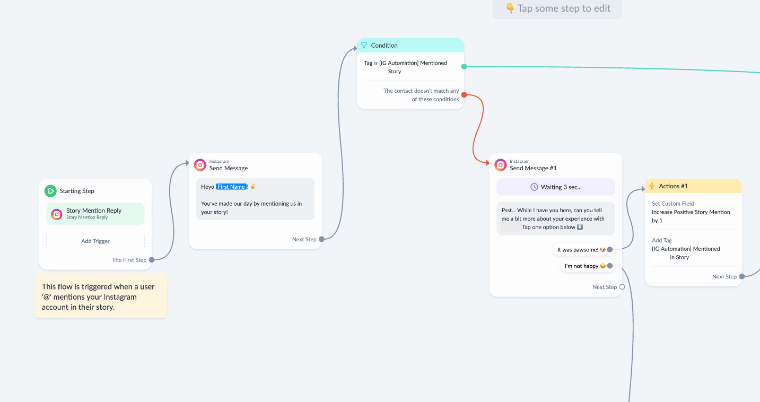Open the Waiting 3 sec delay block

pyautogui.click(x=555, y=187)
